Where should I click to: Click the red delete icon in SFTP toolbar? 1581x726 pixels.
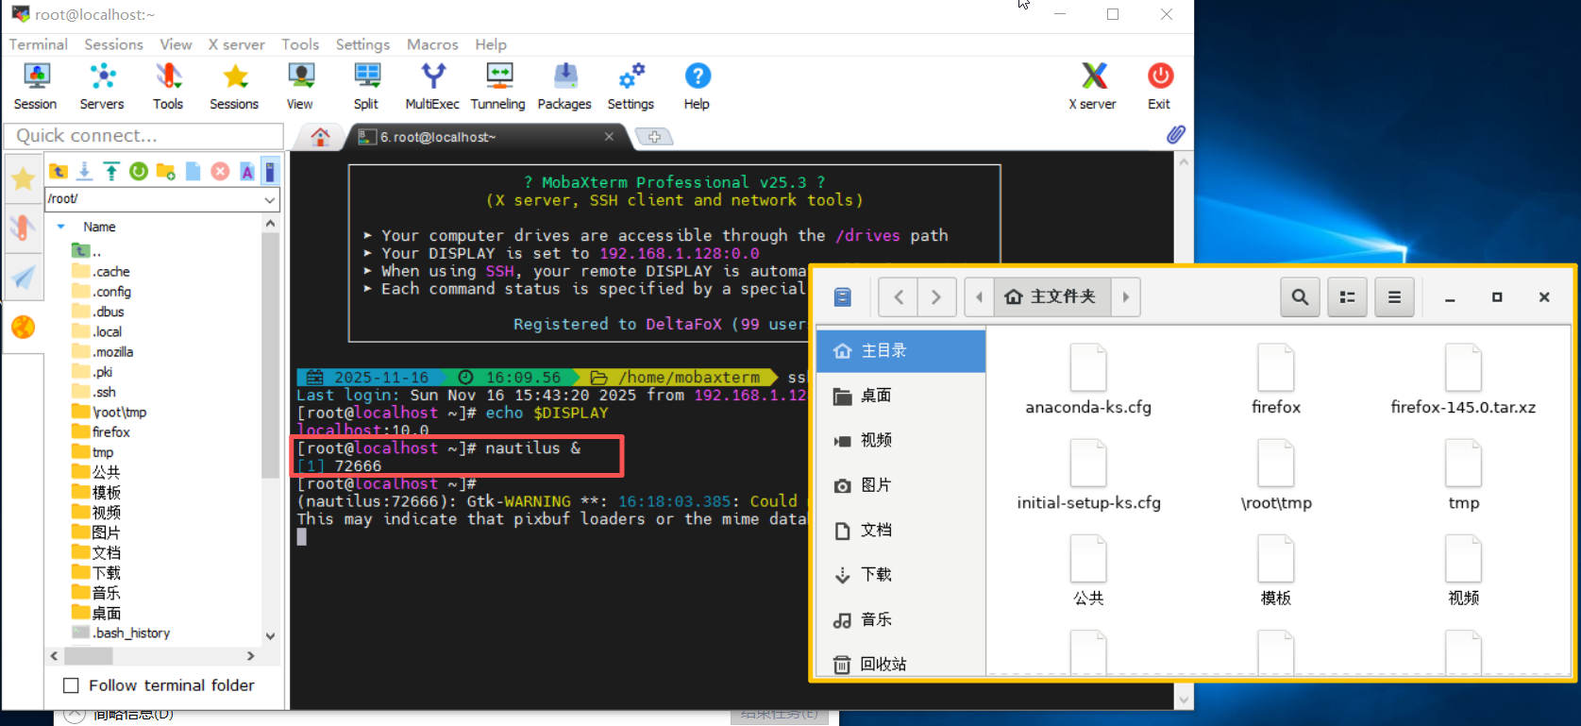220,171
